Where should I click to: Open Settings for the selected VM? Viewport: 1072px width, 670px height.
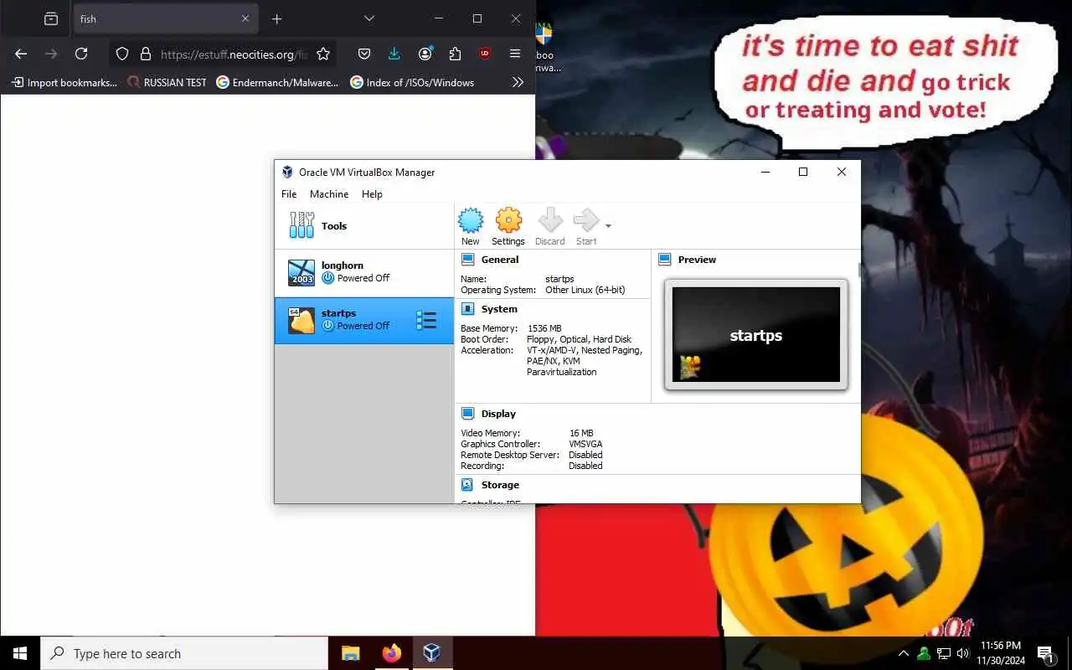tap(508, 227)
